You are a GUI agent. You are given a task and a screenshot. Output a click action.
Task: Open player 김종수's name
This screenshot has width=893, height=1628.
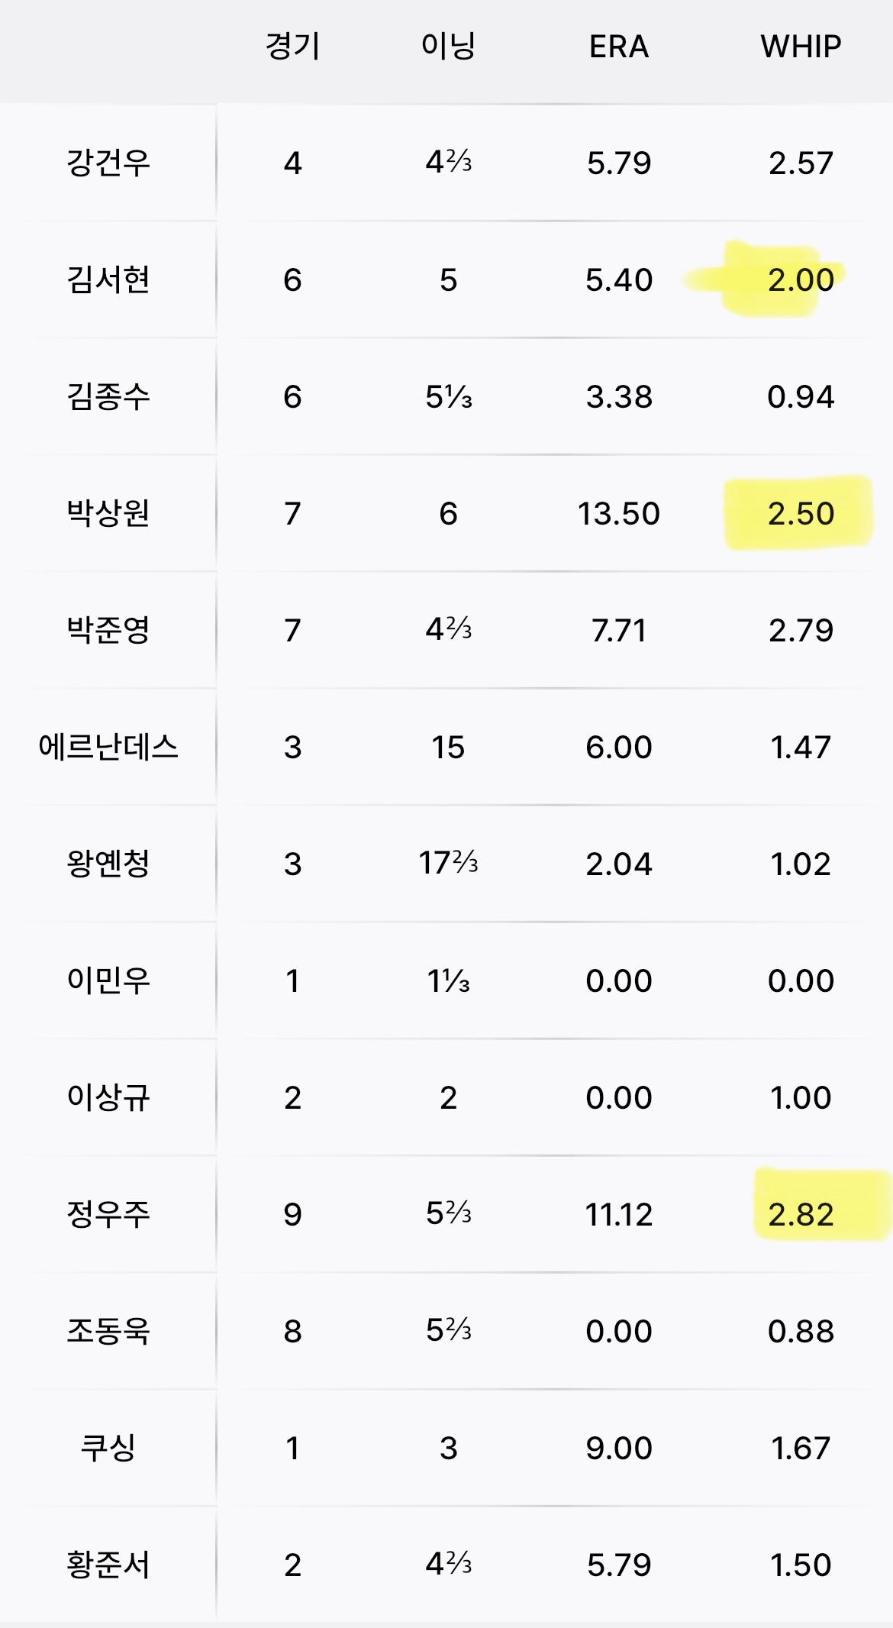108,396
